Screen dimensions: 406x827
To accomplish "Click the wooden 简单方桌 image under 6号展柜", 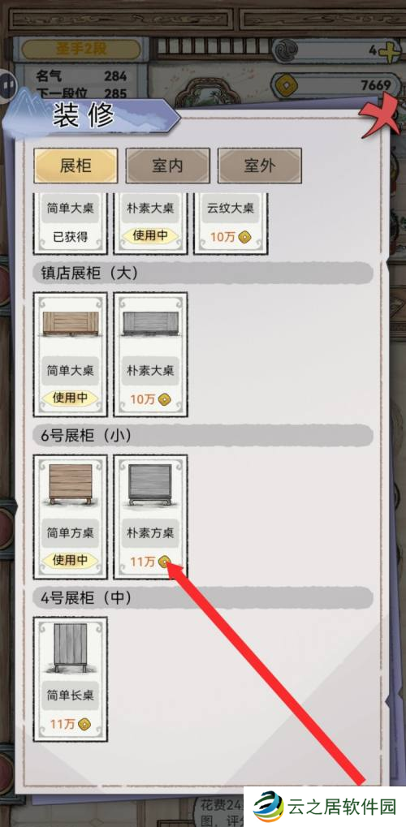I will pyautogui.click(x=70, y=483).
